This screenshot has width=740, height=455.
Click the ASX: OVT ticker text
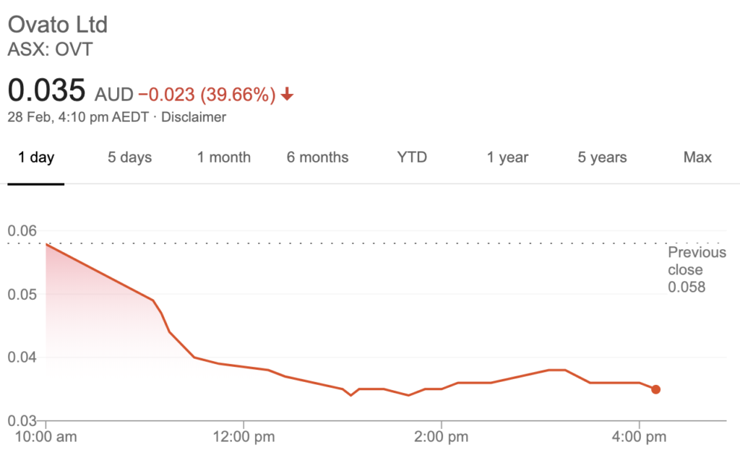coord(50,50)
